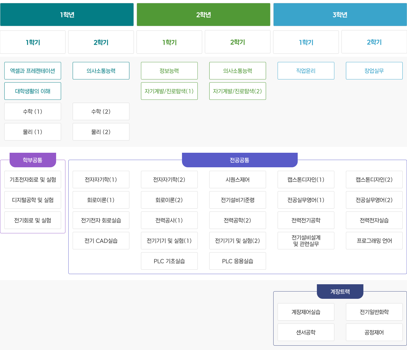Select 전기기기 및 실험(1)
Screen dimensions: 407x350
169,241
